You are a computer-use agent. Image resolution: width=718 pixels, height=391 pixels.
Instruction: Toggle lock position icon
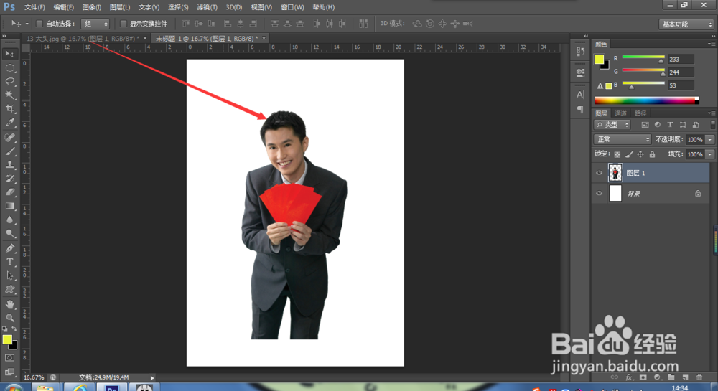pyautogui.click(x=640, y=154)
